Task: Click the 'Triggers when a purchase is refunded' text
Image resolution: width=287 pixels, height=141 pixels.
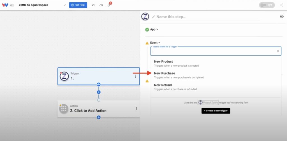Action: pos(175,89)
